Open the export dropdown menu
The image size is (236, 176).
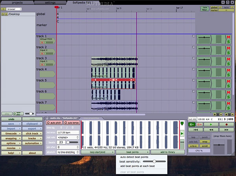[x=32, y=129]
